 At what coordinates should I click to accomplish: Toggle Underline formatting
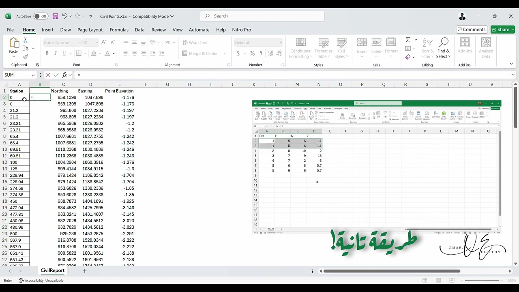pyautogui.click(x=64, y=53)
